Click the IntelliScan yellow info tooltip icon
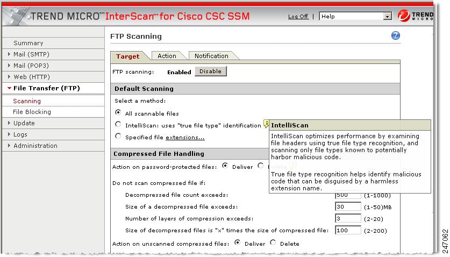Screen dimensions: 450x257 (266, 124)
